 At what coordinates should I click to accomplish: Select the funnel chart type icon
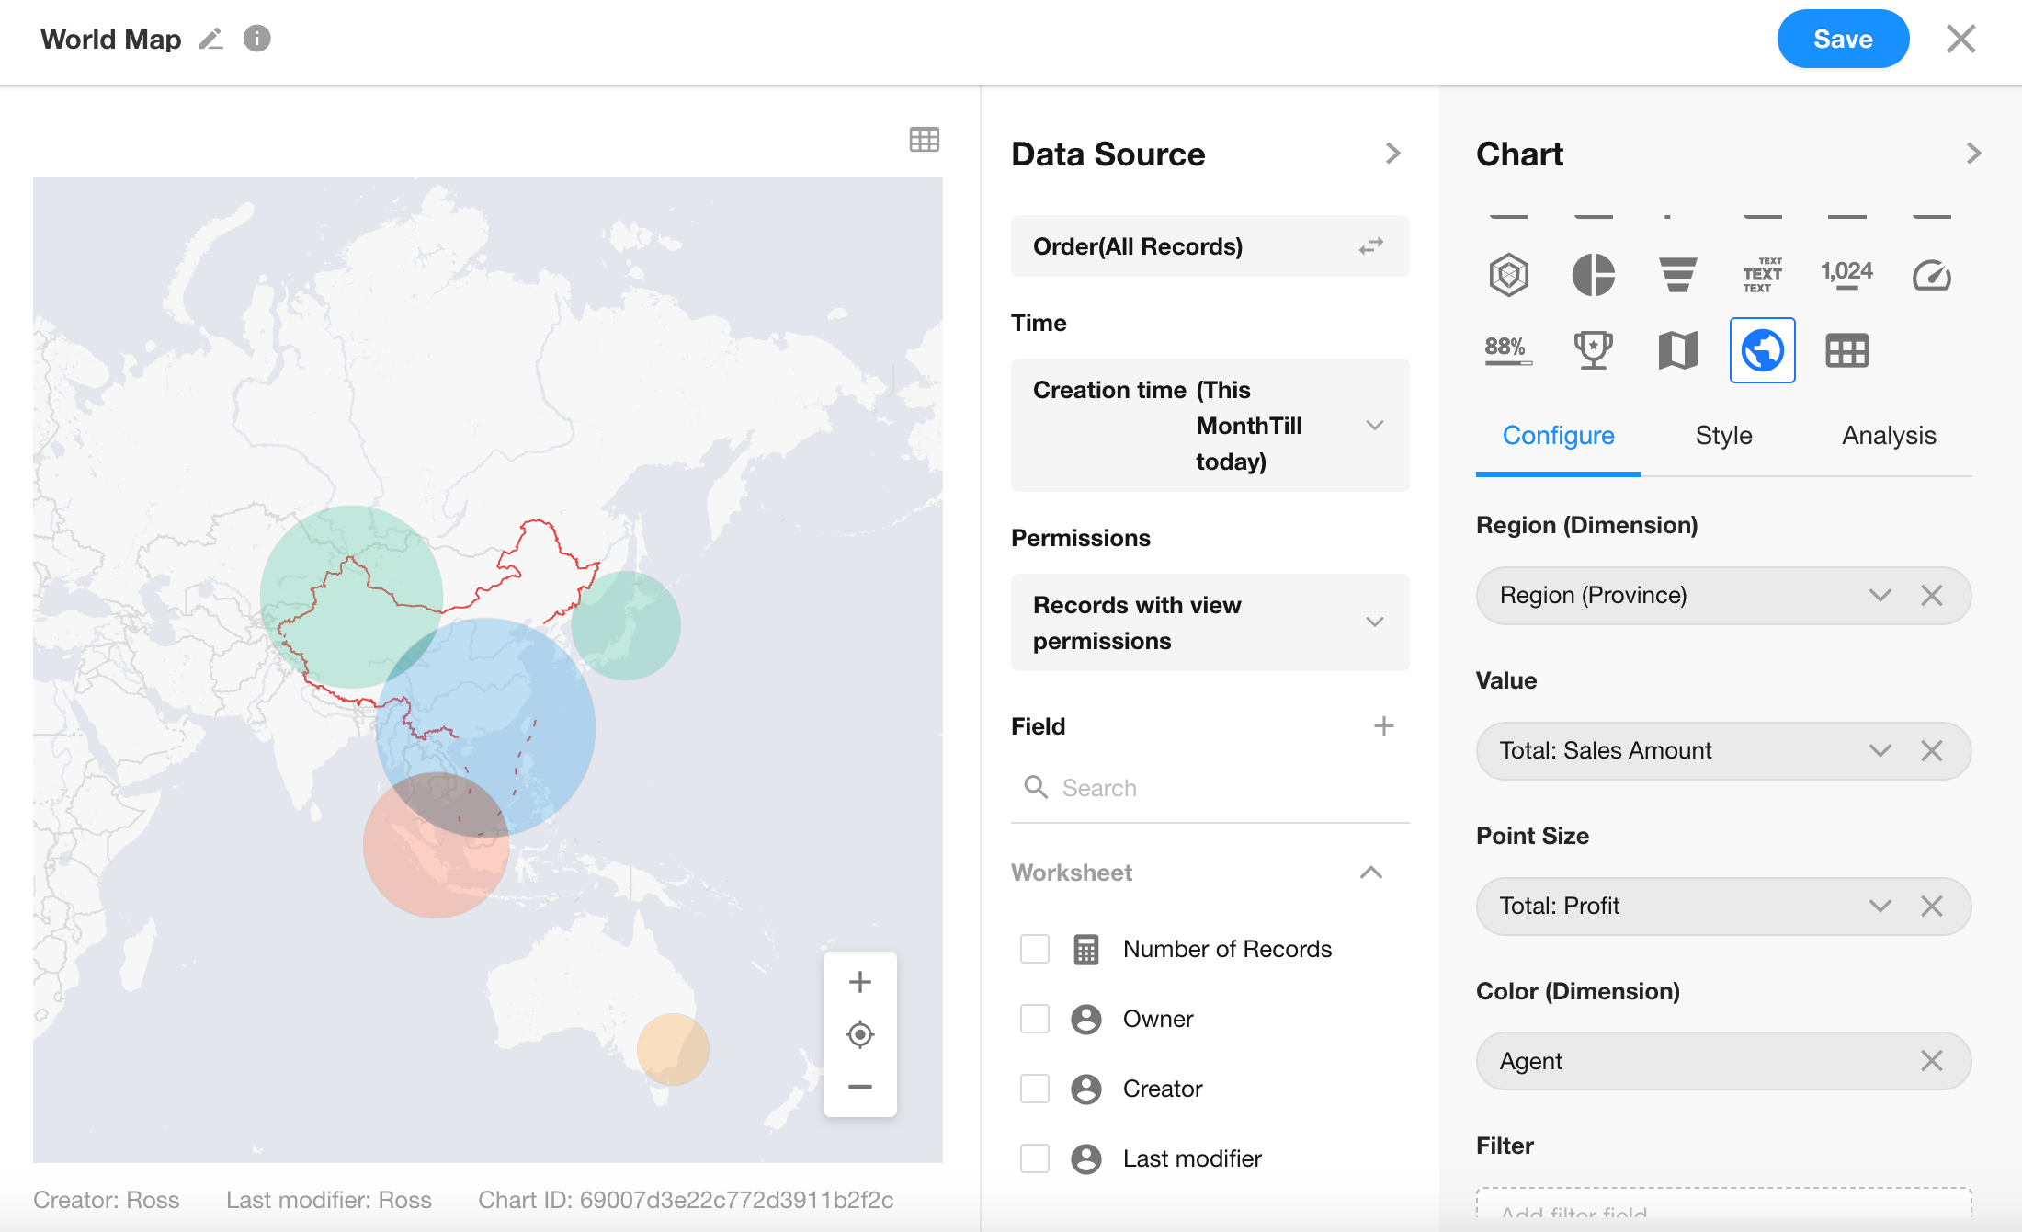[1677, 275]
